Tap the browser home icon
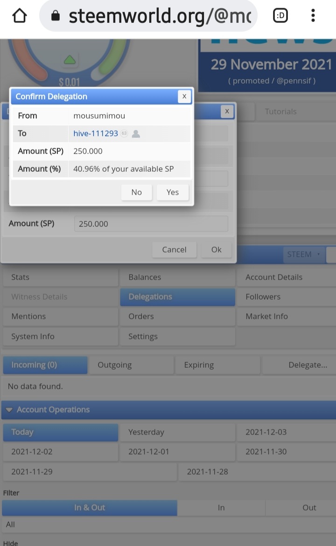Screen dimensions: 336x546 pyautogui.click(x=20, y=16)
